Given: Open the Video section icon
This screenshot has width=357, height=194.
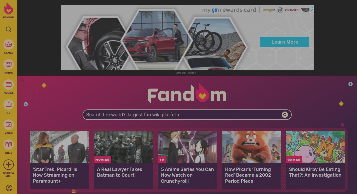Looking at the screenshot, I should (9, 125).
